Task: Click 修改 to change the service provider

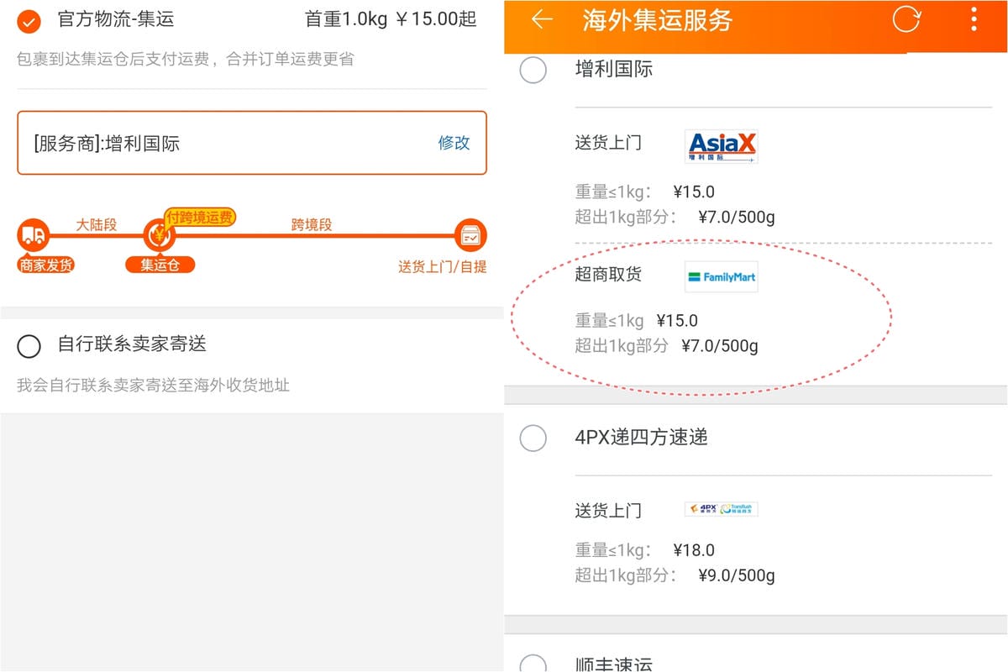Action: point(454,143)
